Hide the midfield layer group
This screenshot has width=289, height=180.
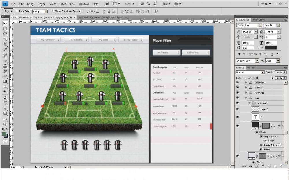tap(237, 88)
